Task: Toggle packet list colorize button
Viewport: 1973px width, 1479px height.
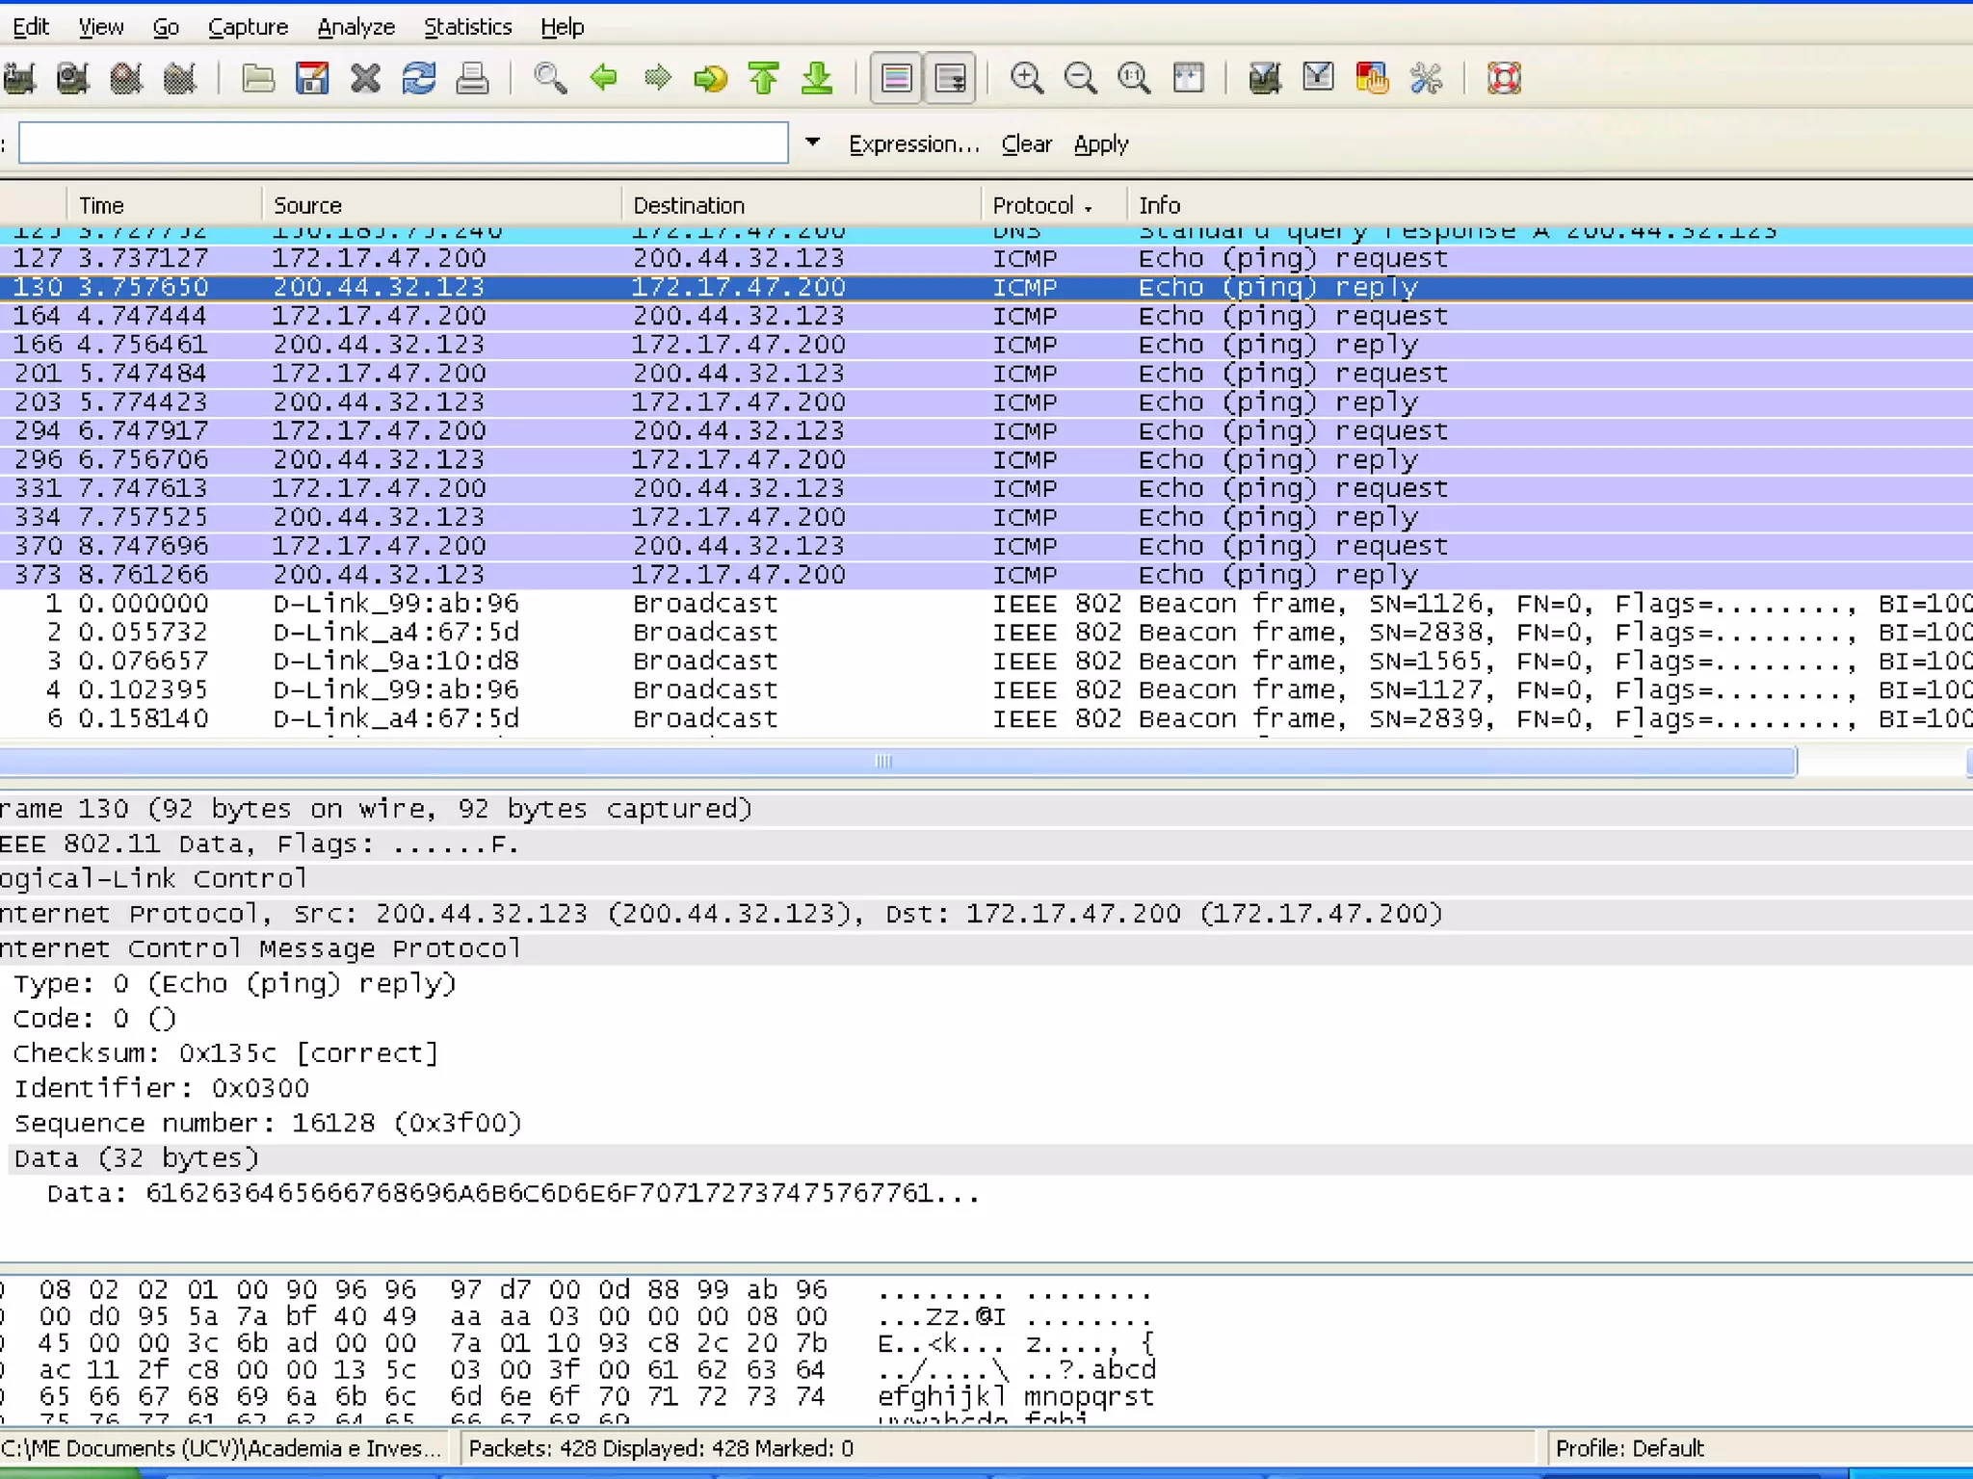Action: (896, 78)
